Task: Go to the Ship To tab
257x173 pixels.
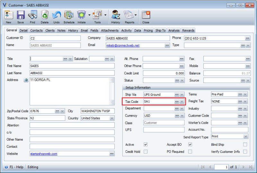Action: click(160, 30)
